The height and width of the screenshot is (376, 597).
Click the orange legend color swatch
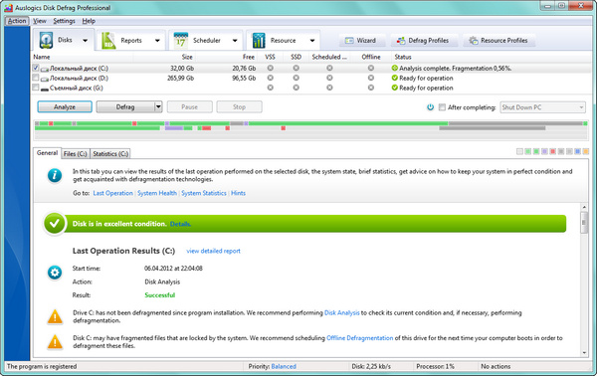click(x=586, y=151)
